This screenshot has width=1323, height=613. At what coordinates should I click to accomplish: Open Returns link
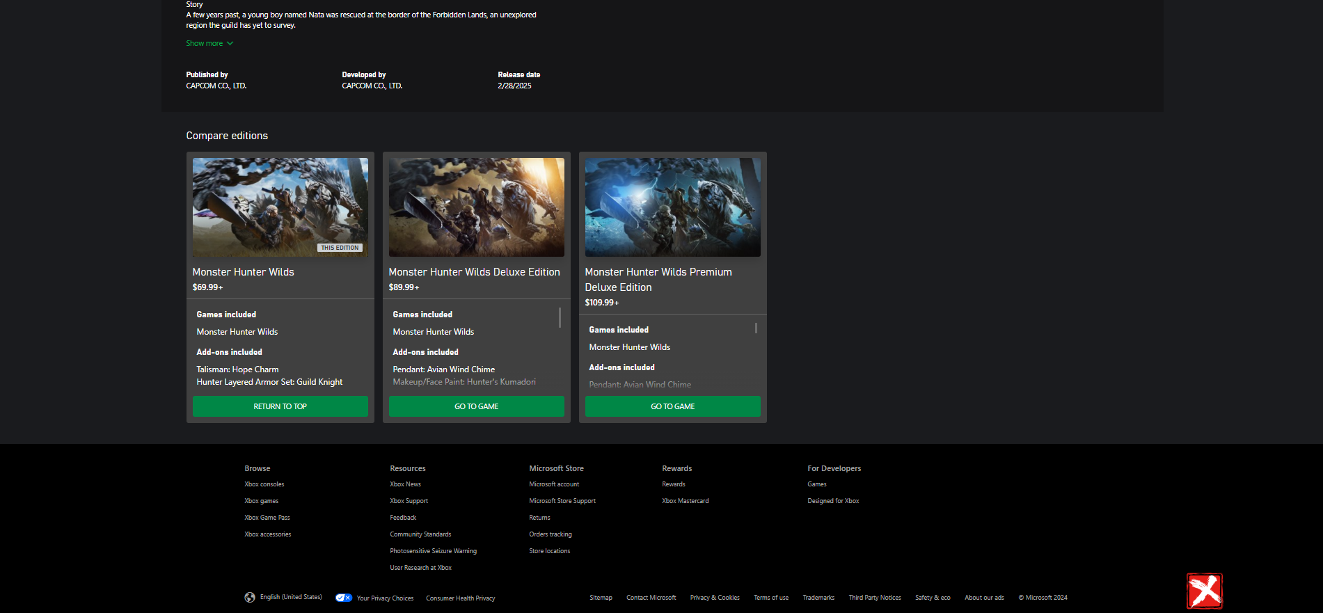point(539,518)
